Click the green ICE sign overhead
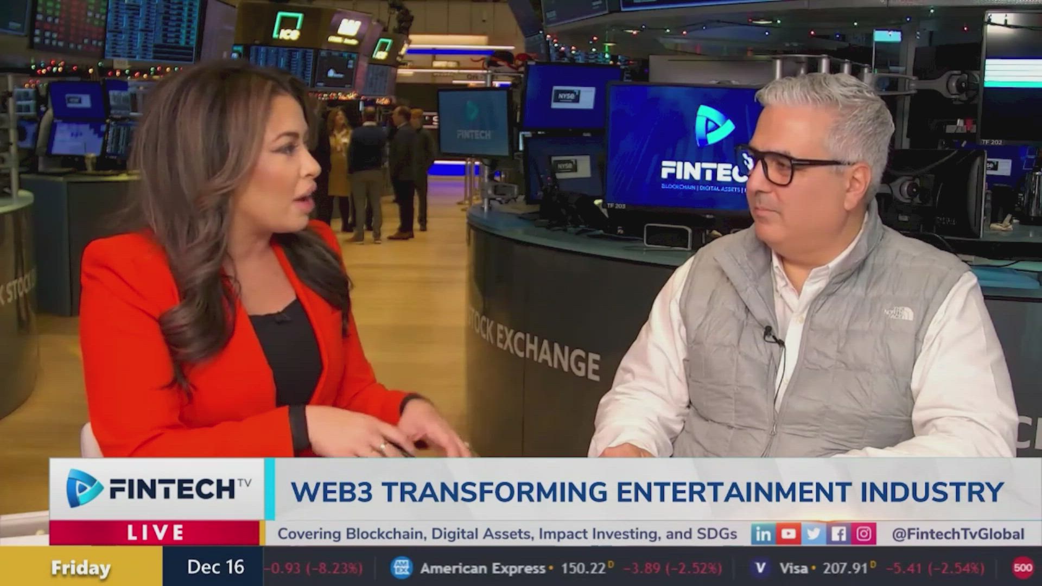Screen dimensions: 1042x586 (x=287, y=26)
